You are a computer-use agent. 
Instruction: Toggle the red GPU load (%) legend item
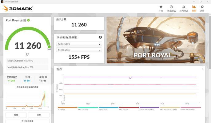click(129, 109)
